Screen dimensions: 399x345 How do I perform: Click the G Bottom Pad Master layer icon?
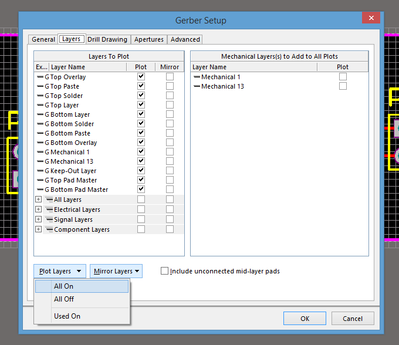pyautogui.click(x=40, y=190)
